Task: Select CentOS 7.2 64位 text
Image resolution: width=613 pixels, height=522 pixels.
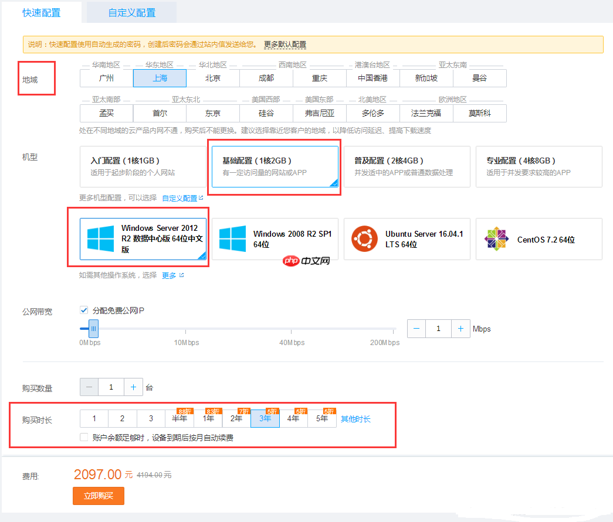Action: click(546, 240)
